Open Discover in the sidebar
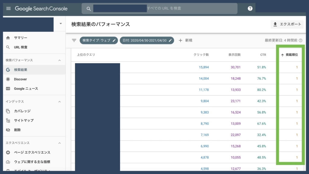Viewport: 309px width, 174px height. [34, 79]
